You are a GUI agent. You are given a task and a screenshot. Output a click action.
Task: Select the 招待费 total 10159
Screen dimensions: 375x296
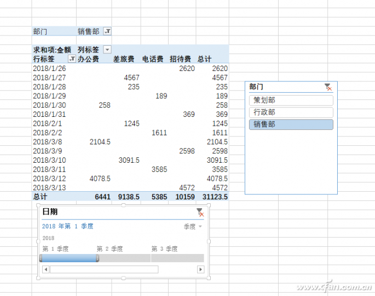click(185, 197)
